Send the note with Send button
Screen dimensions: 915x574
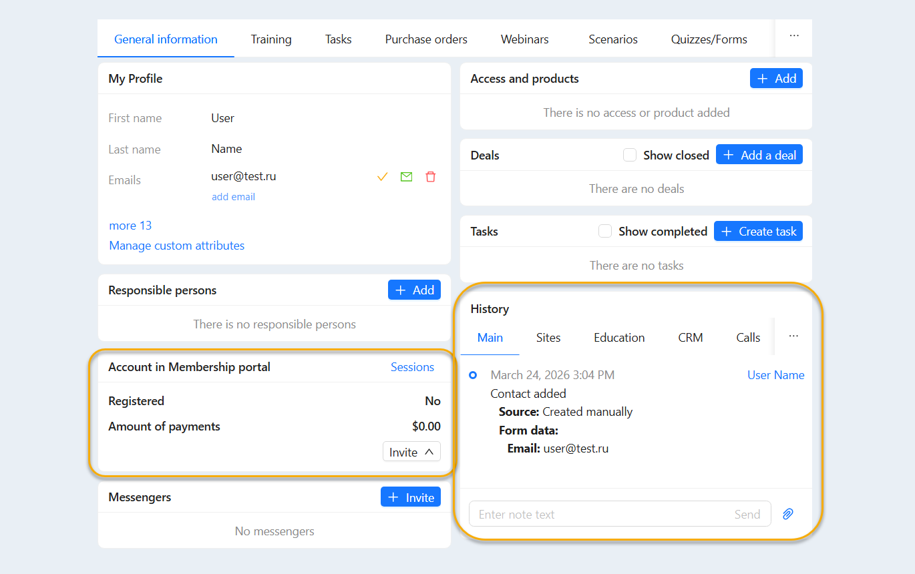click(x=747, y=514)
